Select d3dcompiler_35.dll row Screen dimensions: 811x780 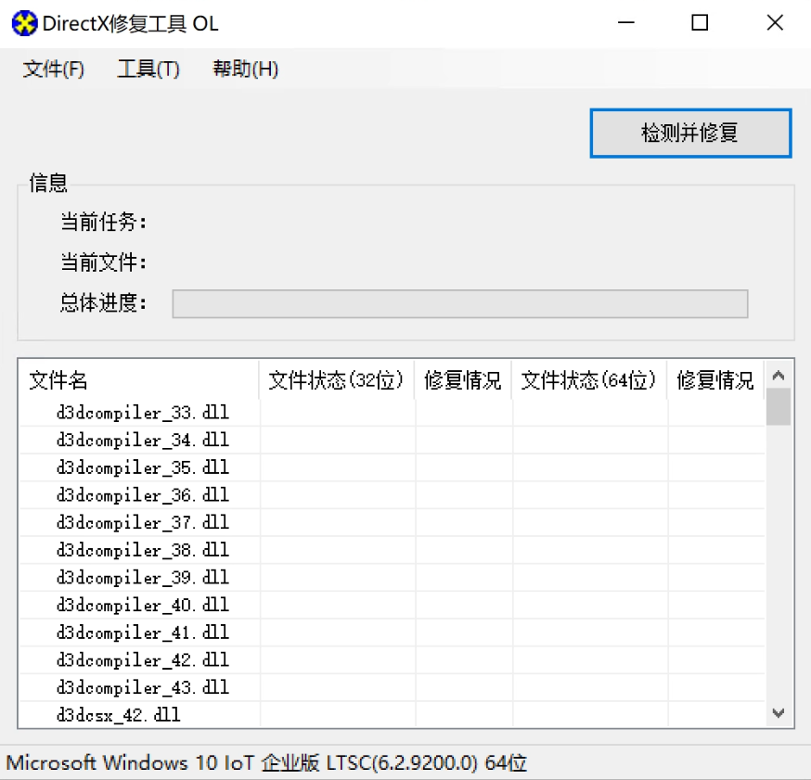(393, 467)
